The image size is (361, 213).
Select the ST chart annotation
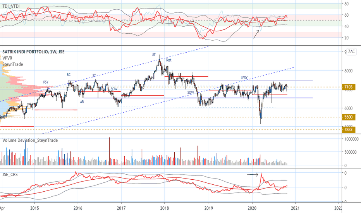tap(94, 76)
